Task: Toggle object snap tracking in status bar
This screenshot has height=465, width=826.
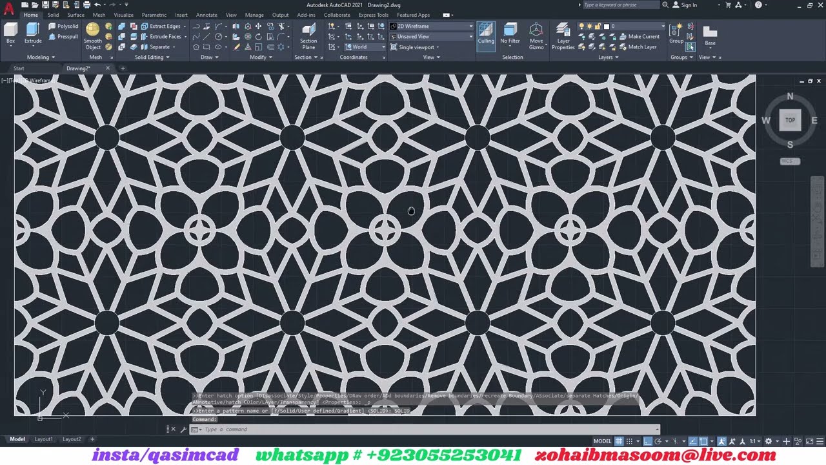Action: (693, 441)
